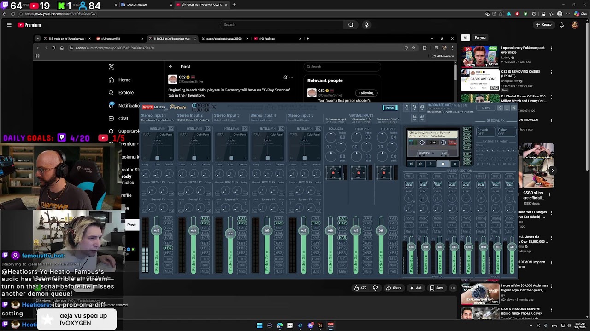Focus the YouTube search field
This screenshot has width=590, height=331.
tap(281, 25)
